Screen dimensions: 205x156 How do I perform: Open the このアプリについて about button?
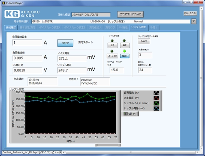[130, 14]
